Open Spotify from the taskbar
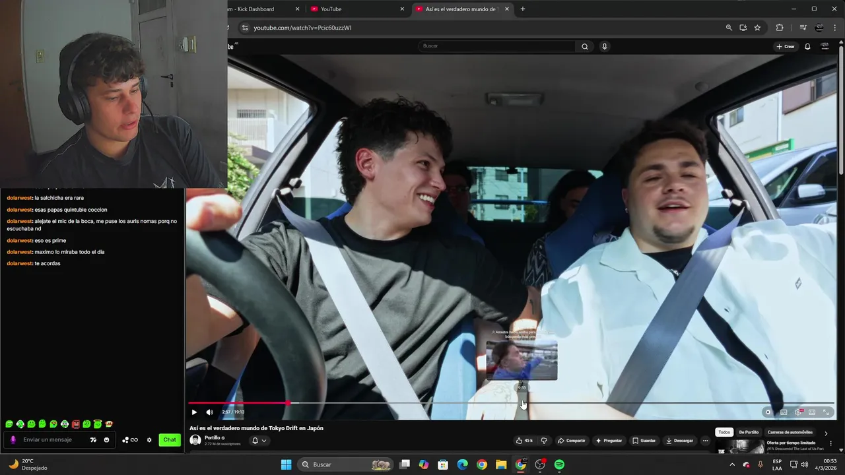This screenshot has width=845, height=475. click(x=559, y=464)
